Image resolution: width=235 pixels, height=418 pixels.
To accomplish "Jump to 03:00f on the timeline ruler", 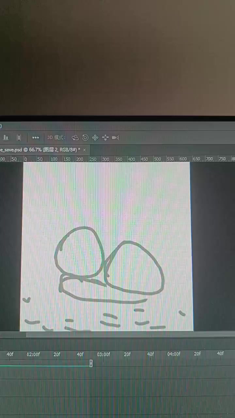I will pyautogui.click(x=103, y=354).
